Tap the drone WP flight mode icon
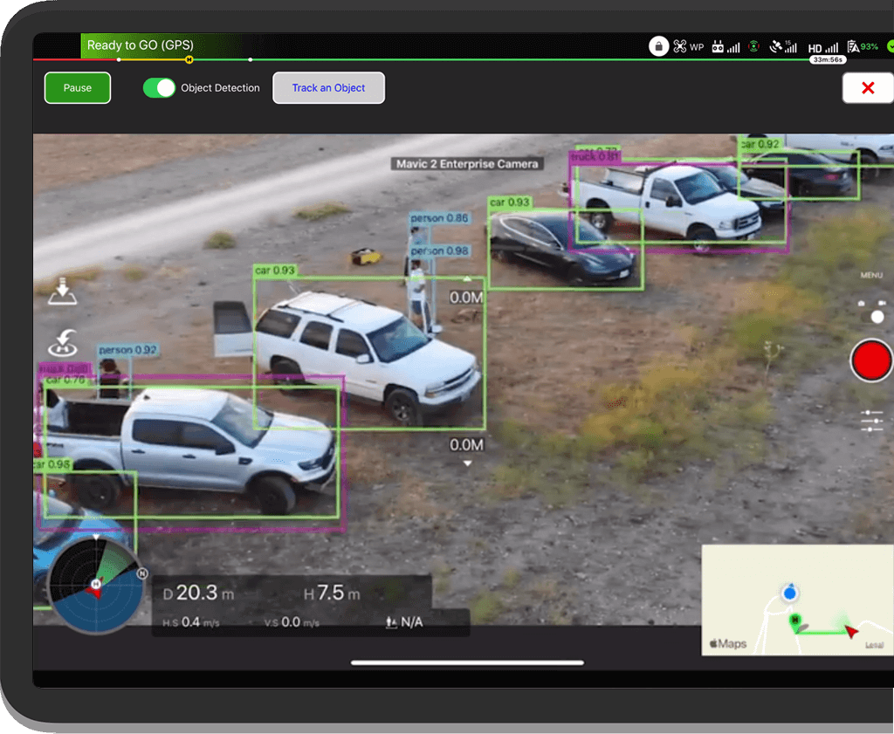This screenshot has width=894, height=734. pyautogui.click(x=688, y=47)
